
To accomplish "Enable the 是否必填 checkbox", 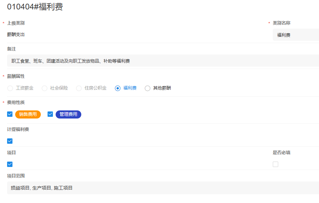I will pos(275,164).
